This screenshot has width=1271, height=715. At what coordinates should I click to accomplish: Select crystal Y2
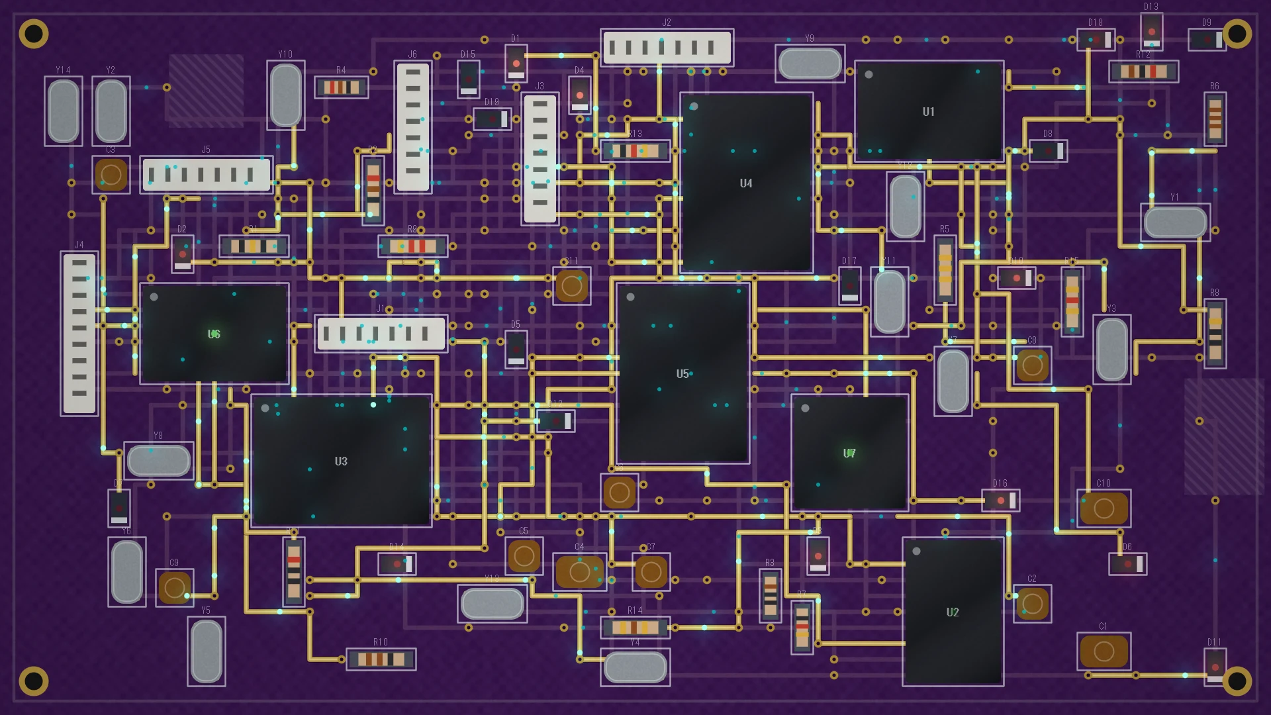click(111, 111)
